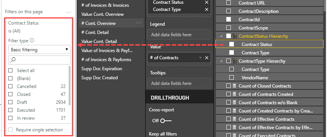Click calculator icon of Count of Closed Contracts
This screenshot has height=137, width=327.
click(234, 86)
